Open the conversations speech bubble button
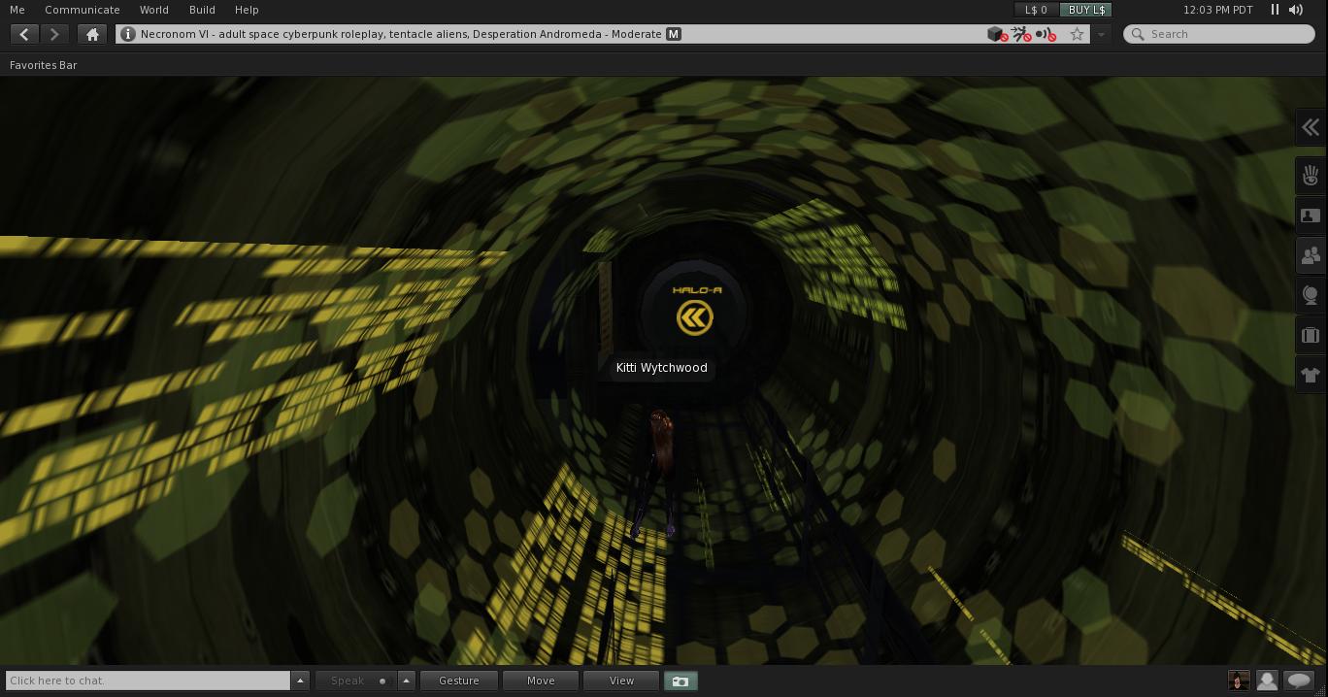 click(x=1299, y=680)
